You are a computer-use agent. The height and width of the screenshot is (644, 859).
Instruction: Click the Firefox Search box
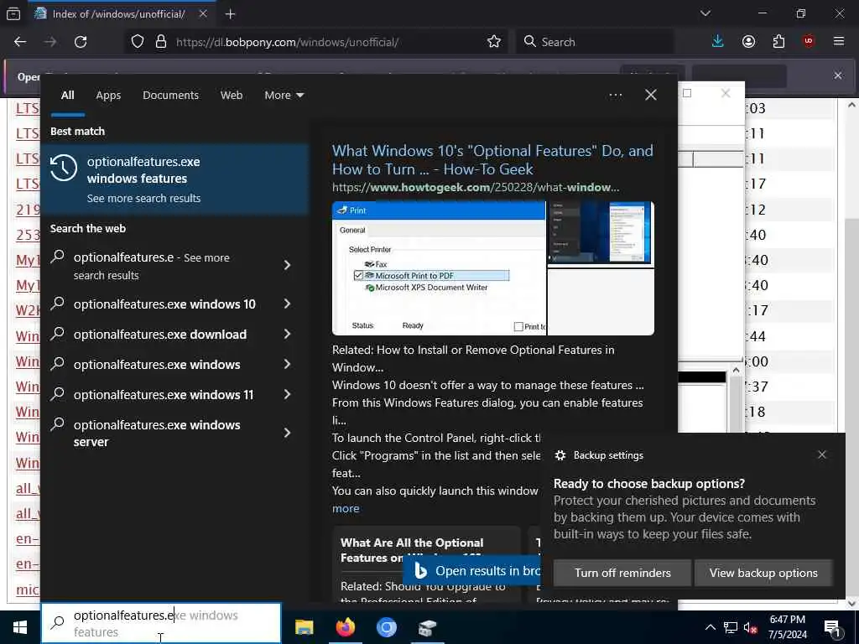coord(595,42)
